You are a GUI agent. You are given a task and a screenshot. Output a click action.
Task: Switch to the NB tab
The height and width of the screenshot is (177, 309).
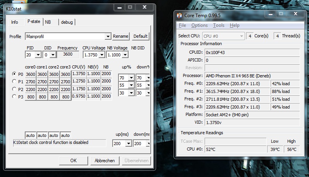click(48, 22)
